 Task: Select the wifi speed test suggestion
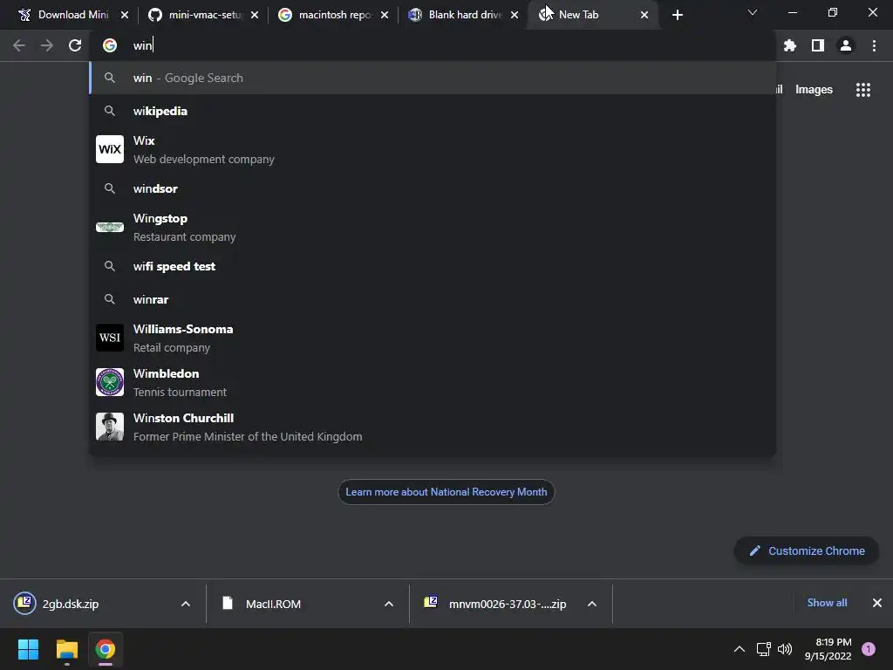(x=433, y=266)
